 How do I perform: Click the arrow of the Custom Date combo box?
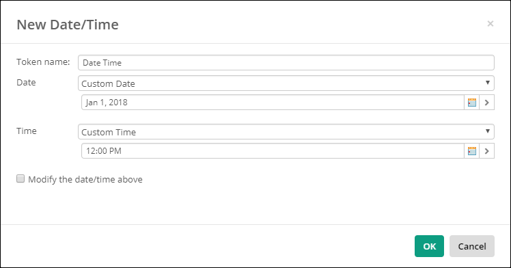tap(488, 83)
